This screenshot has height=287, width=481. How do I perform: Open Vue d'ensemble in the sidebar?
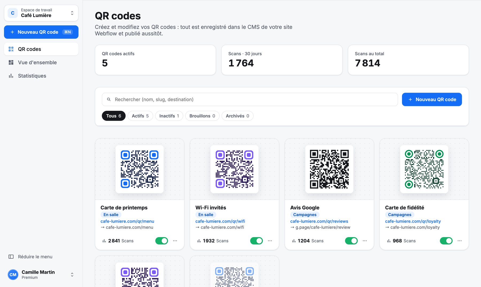tap(41, 62)
